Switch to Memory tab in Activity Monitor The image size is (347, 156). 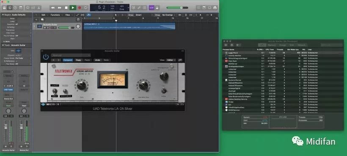tap(272, 45)
